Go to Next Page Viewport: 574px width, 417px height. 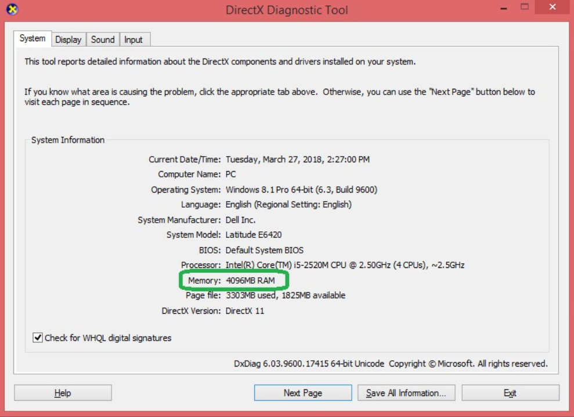click(303, 393)
